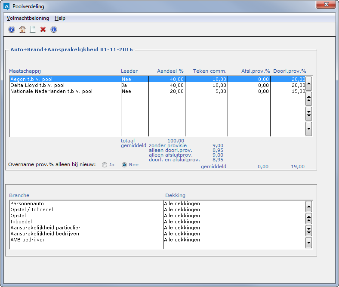Select the Delta Lloyd t.b.v. pool row

coord(65,85)
